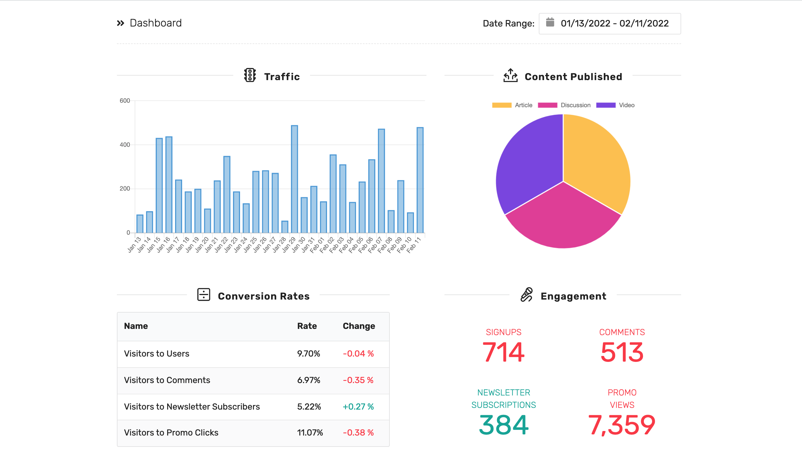Screen dimensions: 802x466
Task: Click the microphone icon beside Engagement
Action: click(527, 295)
